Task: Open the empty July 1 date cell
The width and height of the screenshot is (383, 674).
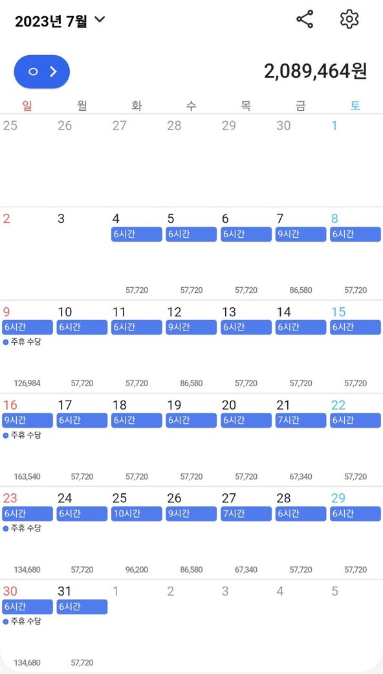Action: pos(356,160)
